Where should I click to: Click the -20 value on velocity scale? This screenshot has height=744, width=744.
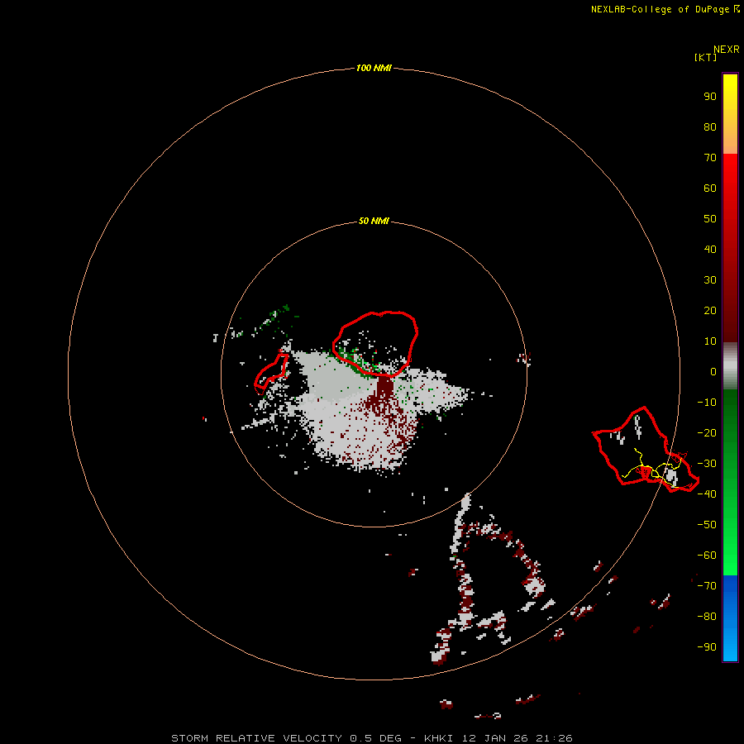707,432
